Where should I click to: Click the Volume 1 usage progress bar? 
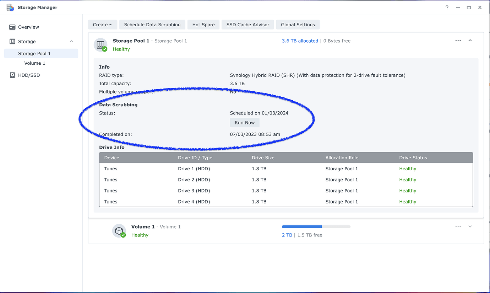316,227
